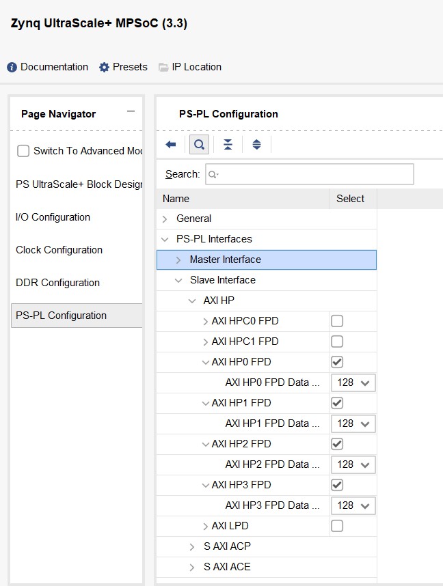Check Switch To Advanced Mode
443x586 pixels.
(x=24, y=151)
